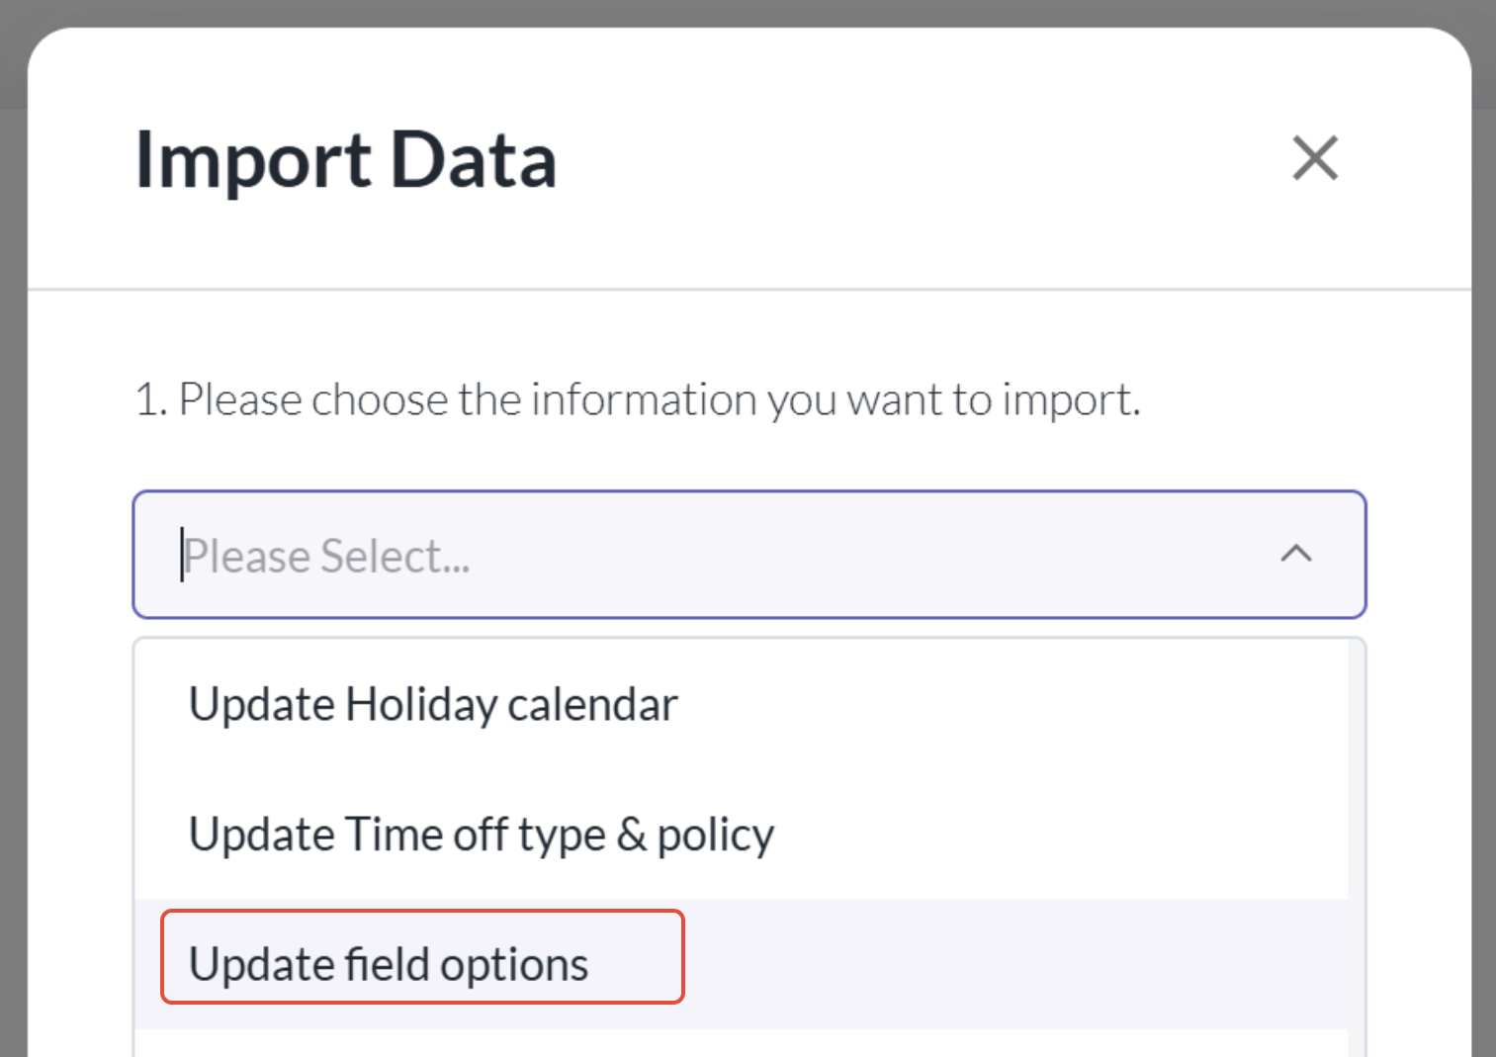Screen dimensions: 1496x1057
Task: Click the step 1 instruction text
Action: click(638, 400)
